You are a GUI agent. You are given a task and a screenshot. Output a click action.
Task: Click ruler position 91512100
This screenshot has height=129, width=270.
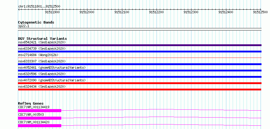point(122,12)
